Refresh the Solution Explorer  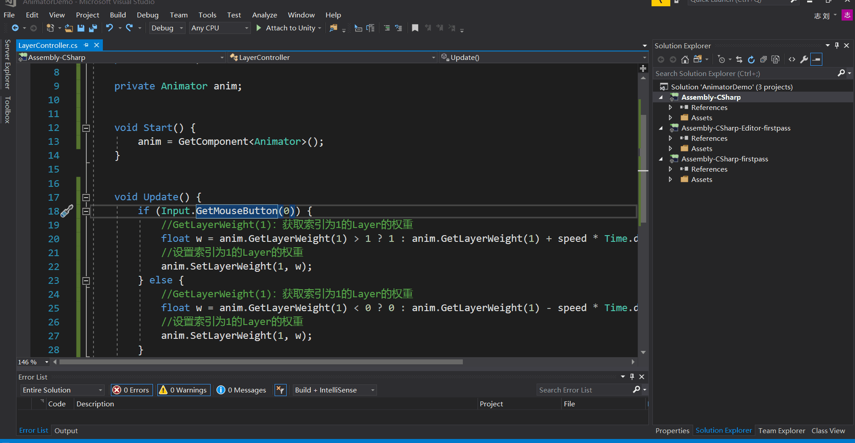click(x=751, y=59)
